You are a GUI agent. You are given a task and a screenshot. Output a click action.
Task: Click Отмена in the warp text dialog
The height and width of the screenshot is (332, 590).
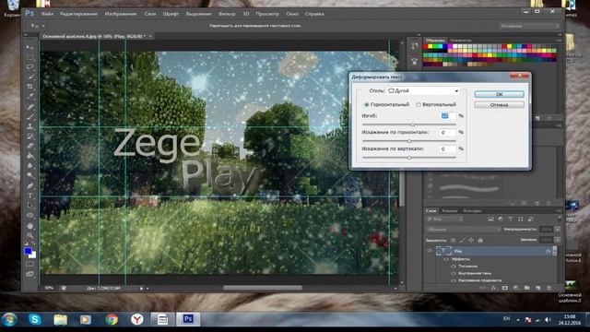pos(500,105)
